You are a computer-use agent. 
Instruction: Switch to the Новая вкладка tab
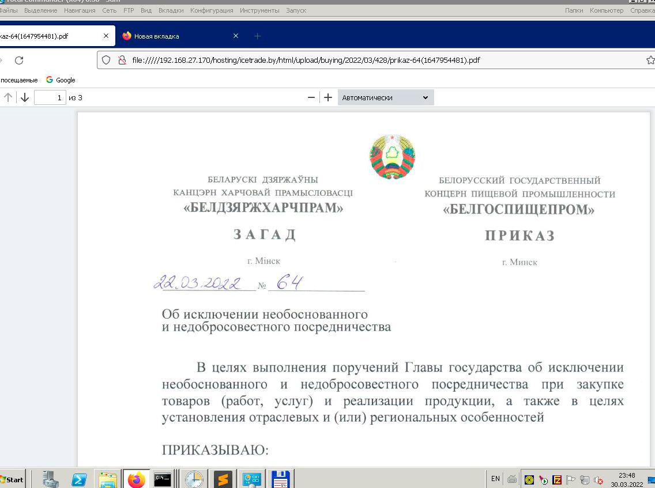(x=173, y=36)
